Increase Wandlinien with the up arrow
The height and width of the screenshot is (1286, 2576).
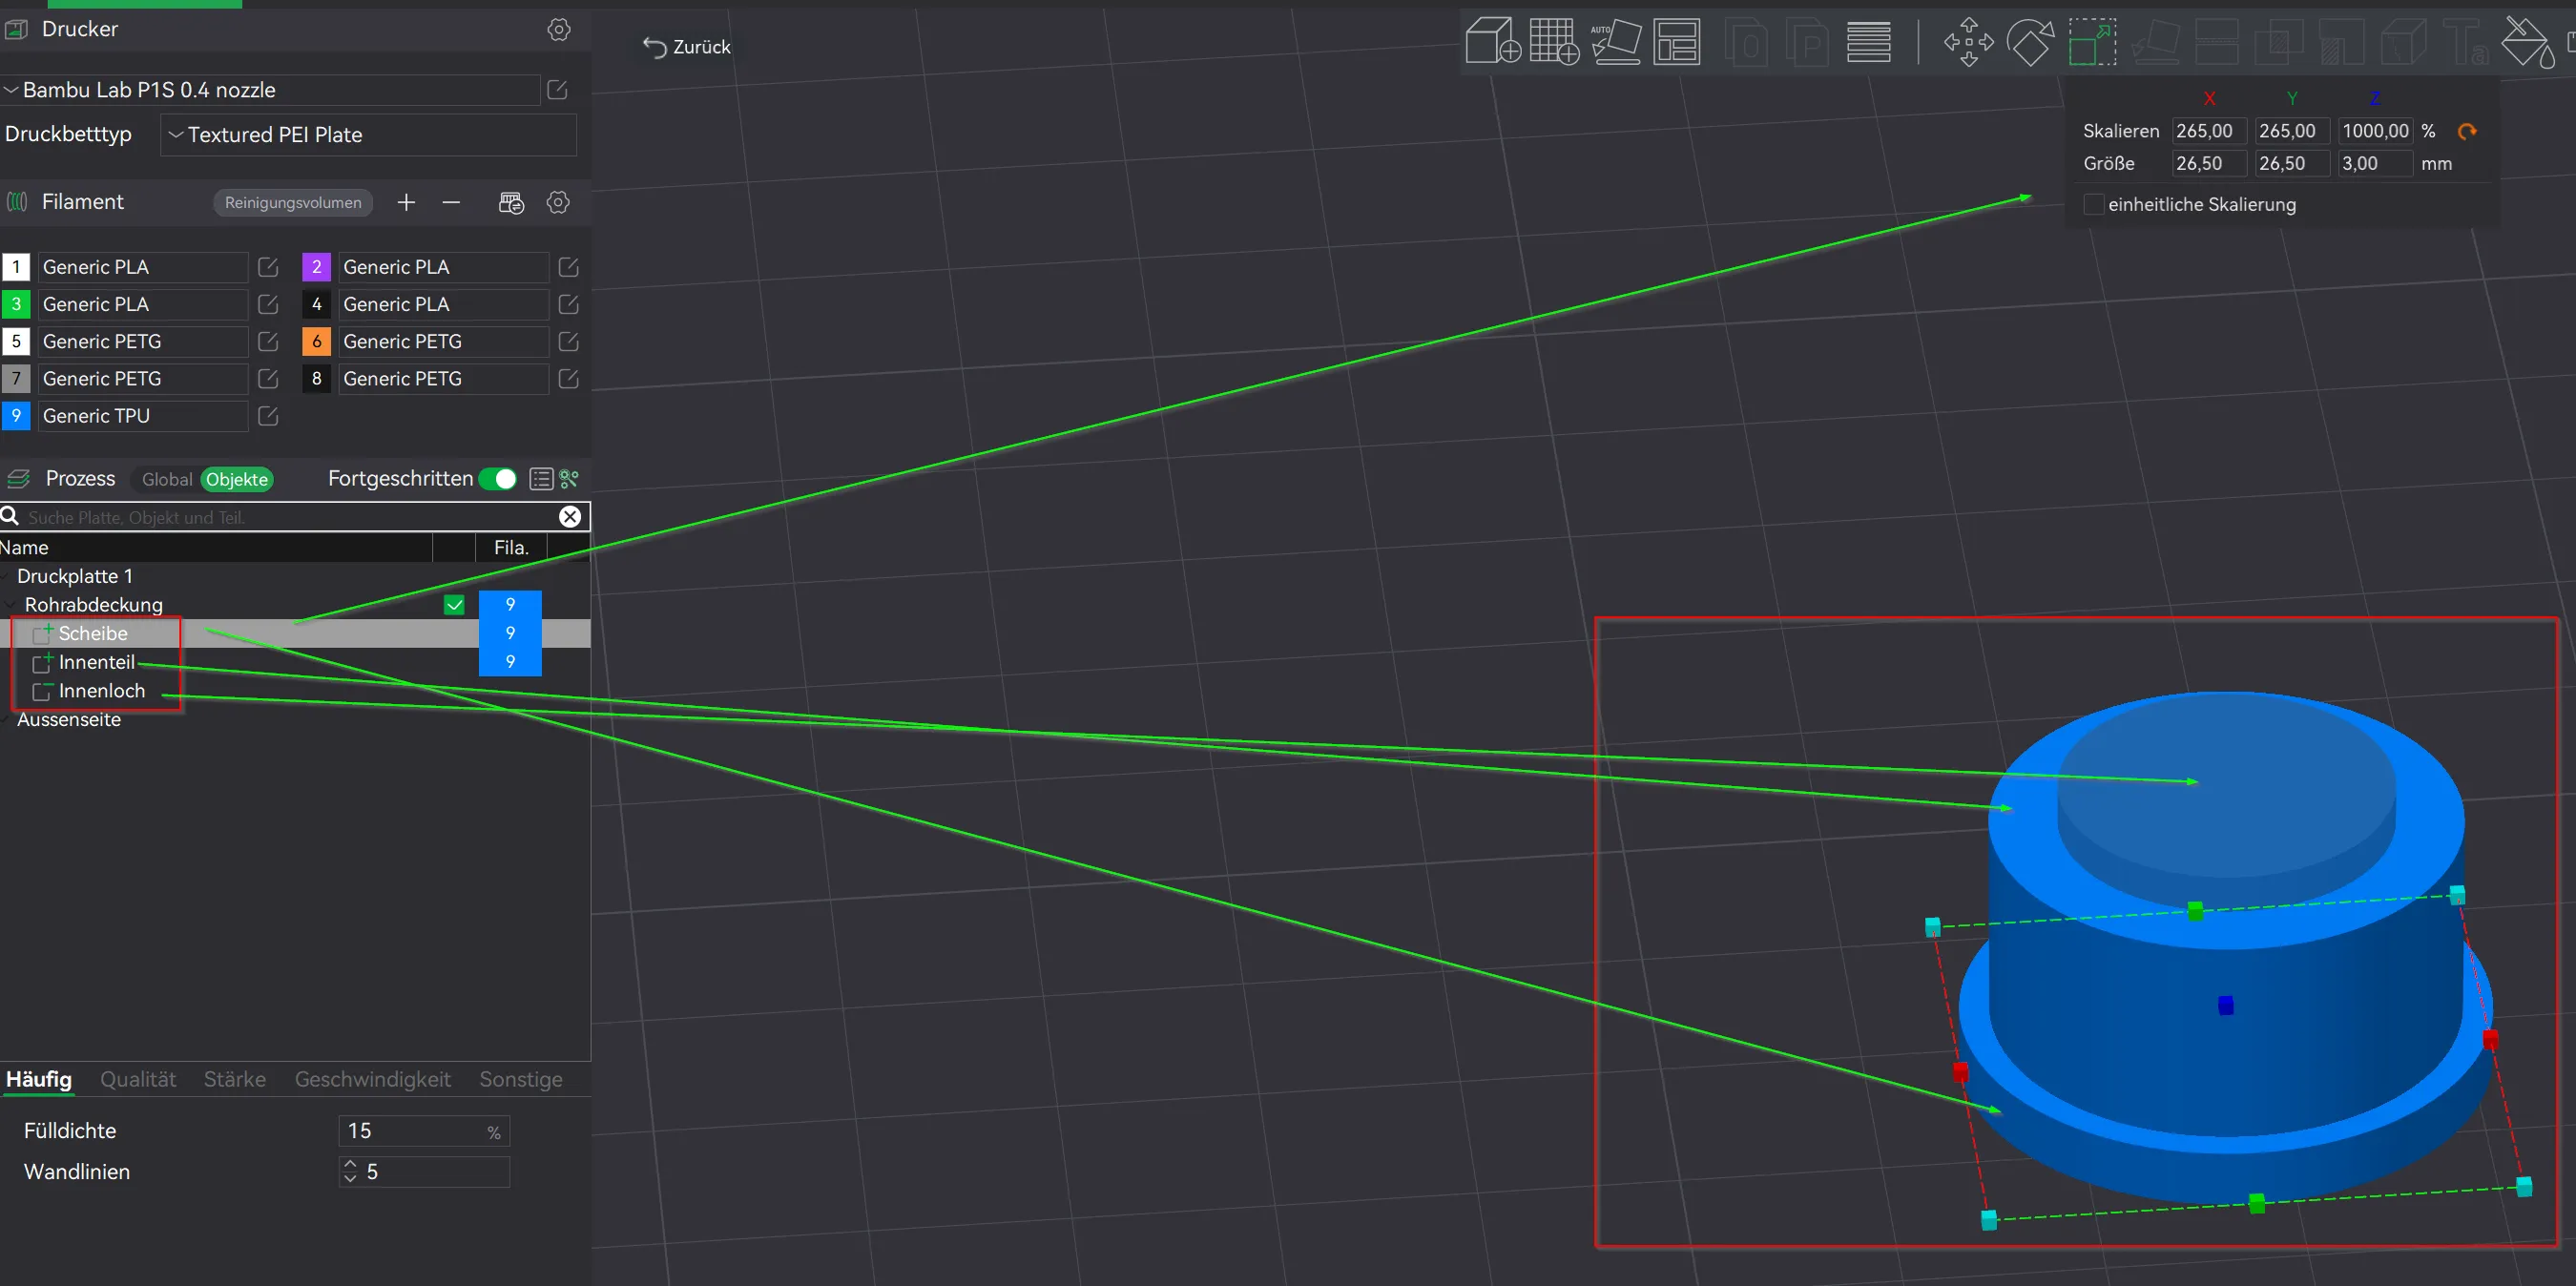350,1164
